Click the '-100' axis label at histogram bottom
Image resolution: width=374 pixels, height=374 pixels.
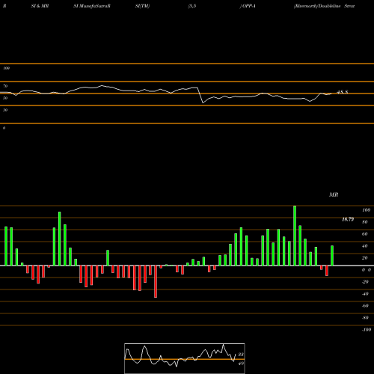pyautogui.click(x=367, y=330)
